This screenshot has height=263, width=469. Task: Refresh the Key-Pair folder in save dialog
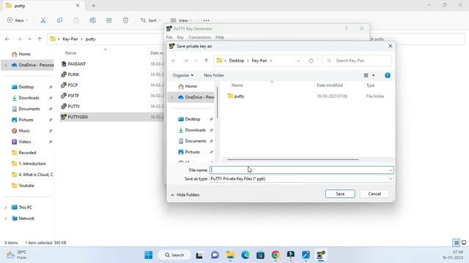(x=311, y=61)
